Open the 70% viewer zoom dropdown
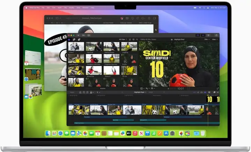This screenshot has height=152, width=251. pyautogui.click(x=207, y=39)
